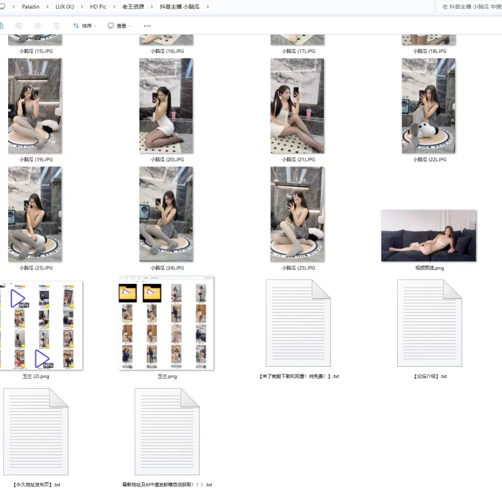Click the Share icon on the toolbar
This screenshot has width=502, height=496.
pyautogui.click(x=38, y=26)
